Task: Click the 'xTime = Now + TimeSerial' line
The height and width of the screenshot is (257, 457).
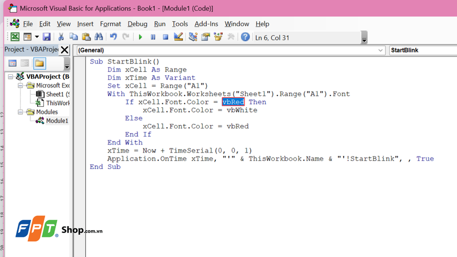Action: [179, 151]
